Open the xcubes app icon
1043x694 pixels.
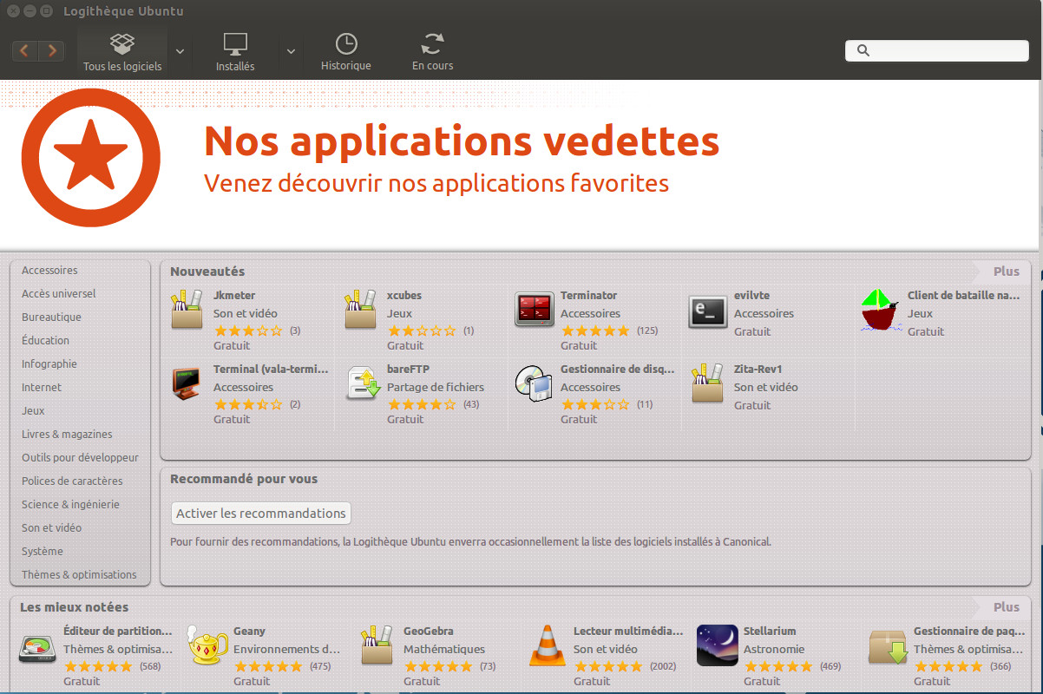[360, 310]
